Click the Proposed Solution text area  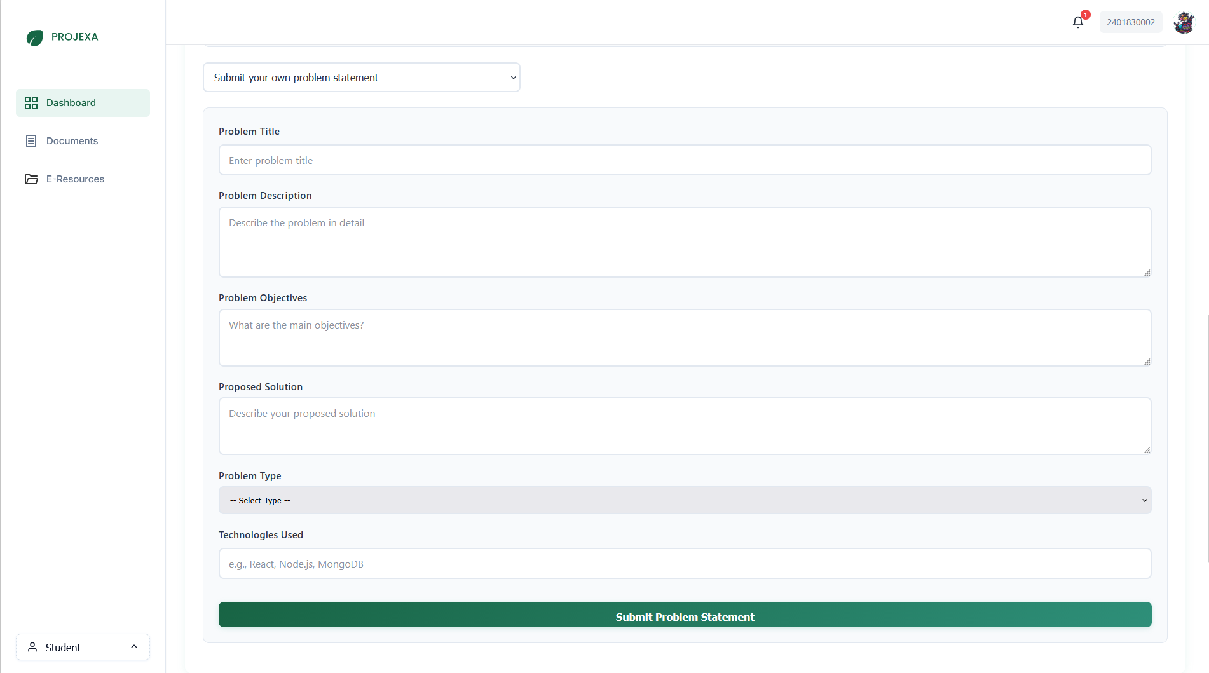pos(684,426)
